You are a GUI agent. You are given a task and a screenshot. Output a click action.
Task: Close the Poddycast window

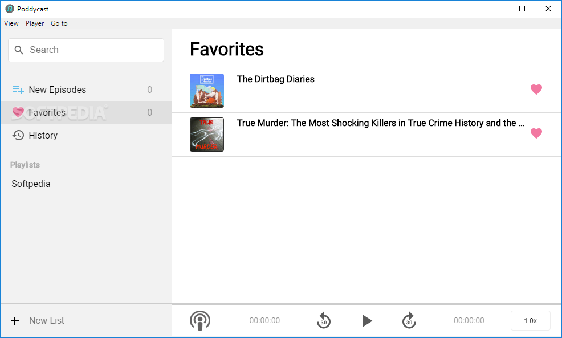pyautogui.click(x=548, y=9)
